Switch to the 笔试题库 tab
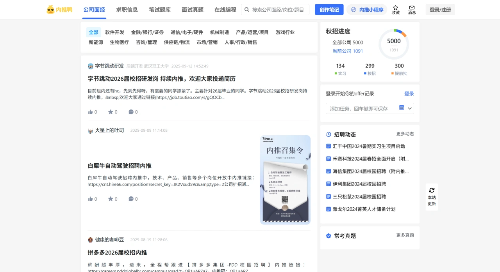The image size is (500, 272). pyautogui.click(x=159, y=9)
